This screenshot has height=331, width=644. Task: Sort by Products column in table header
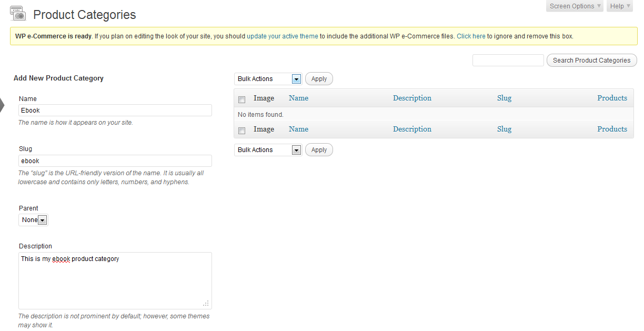[x=612, y=98]
